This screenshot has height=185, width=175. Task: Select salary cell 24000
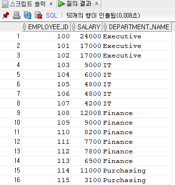86,36
